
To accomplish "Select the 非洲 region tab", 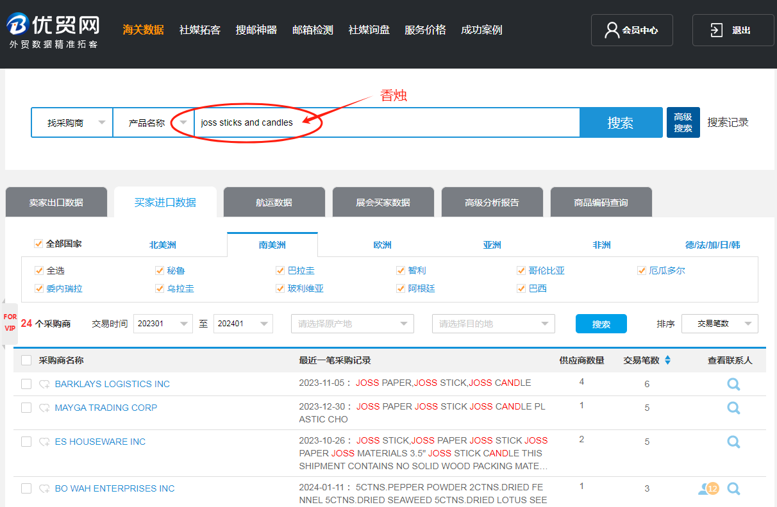I will [x=602, y=245].
